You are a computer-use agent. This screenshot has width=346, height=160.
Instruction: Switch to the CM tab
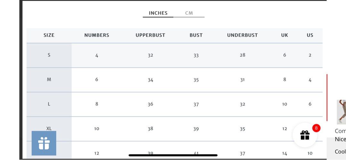click(x=189, y=13)
